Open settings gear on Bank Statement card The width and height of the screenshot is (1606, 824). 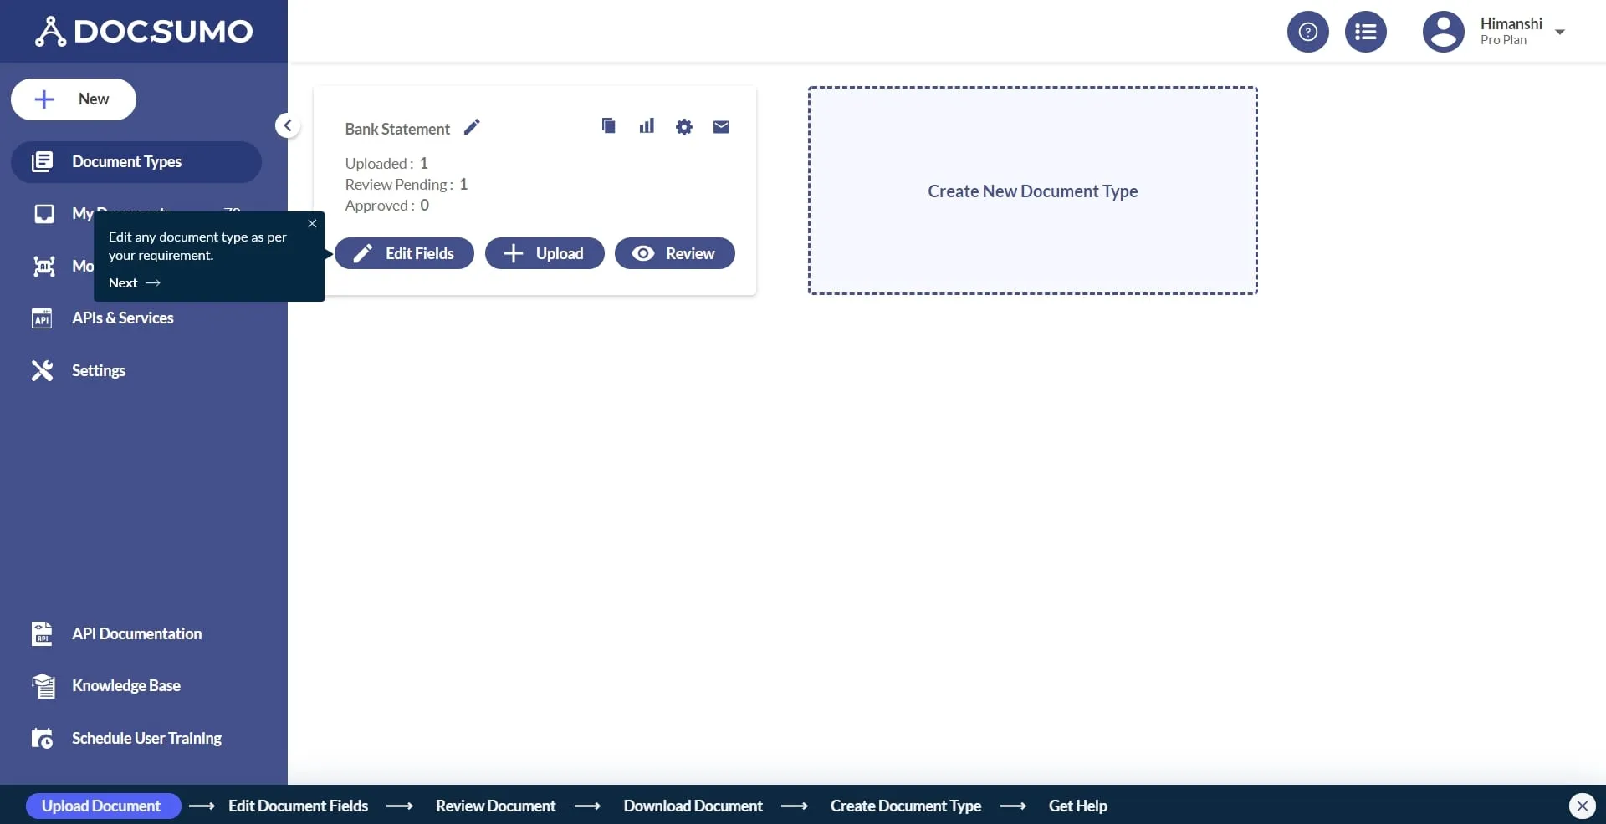click(x=684, y=126)
